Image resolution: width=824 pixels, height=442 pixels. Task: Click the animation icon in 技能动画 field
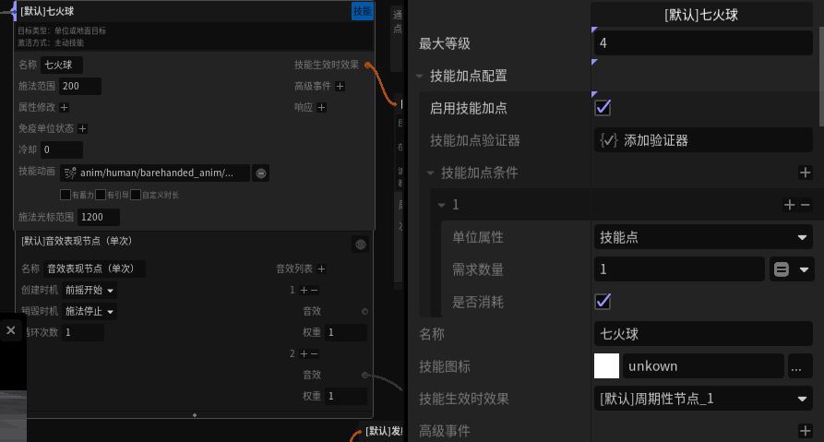pyautogui.click(x=70, y=173)
